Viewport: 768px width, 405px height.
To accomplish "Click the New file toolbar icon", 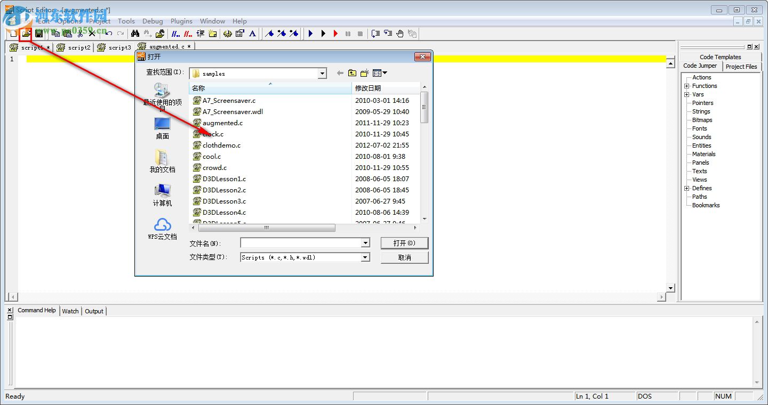I will (x=14, y=34).
